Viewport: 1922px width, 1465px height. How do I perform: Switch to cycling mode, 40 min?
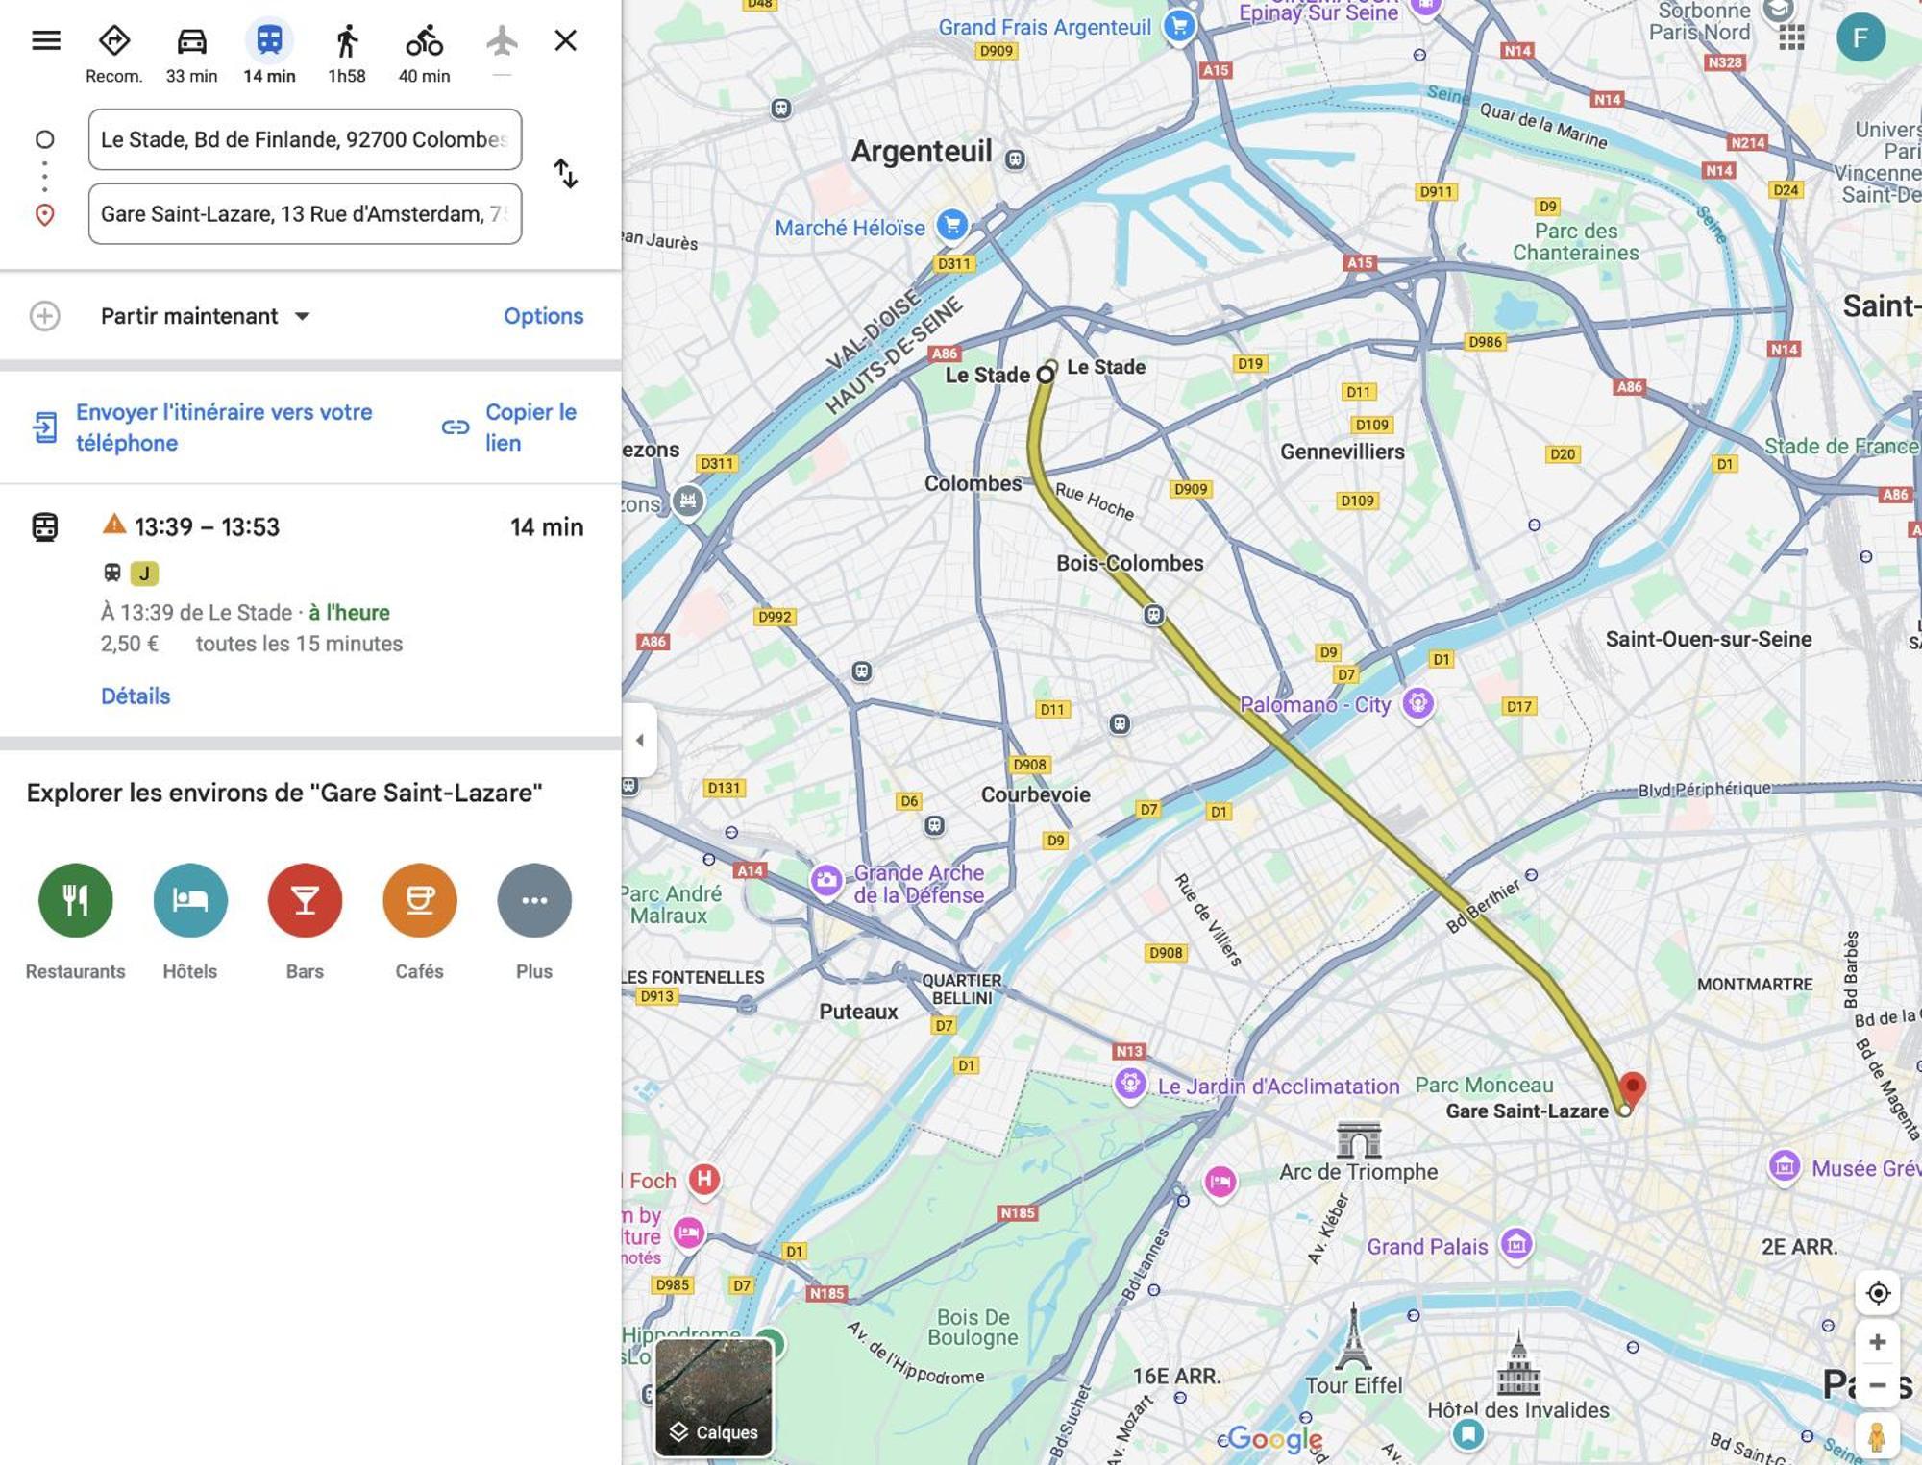[x=424, y=54]
